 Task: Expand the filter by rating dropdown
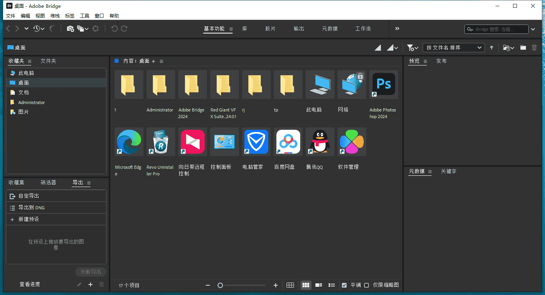point(412,48)
